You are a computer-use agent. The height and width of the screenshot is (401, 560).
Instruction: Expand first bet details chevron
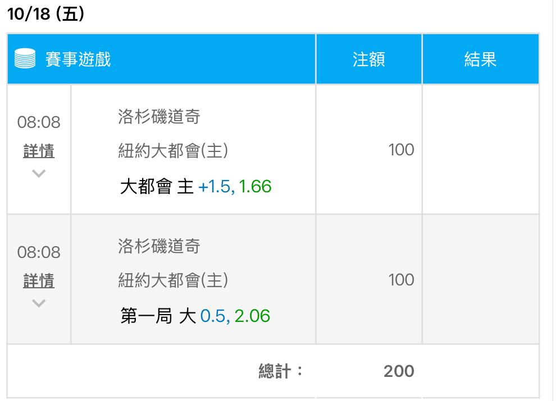pyautogui.click(x=39, y=173)
